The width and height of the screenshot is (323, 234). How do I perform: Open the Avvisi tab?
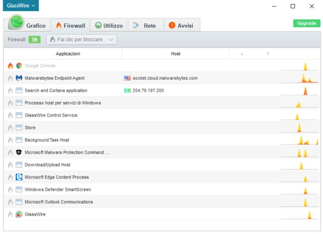point(182,25)
